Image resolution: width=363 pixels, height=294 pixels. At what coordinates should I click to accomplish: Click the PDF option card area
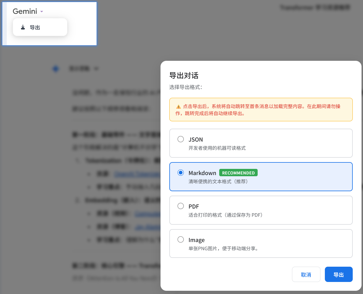pos(261,210)
